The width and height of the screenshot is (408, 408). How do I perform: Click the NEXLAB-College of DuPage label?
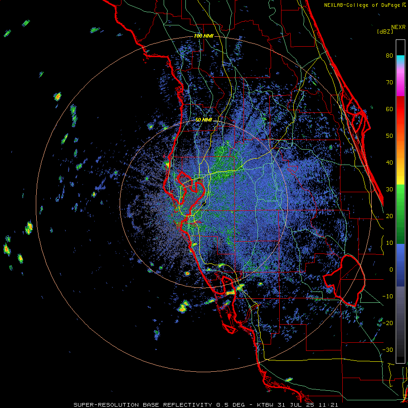[362, 5]
